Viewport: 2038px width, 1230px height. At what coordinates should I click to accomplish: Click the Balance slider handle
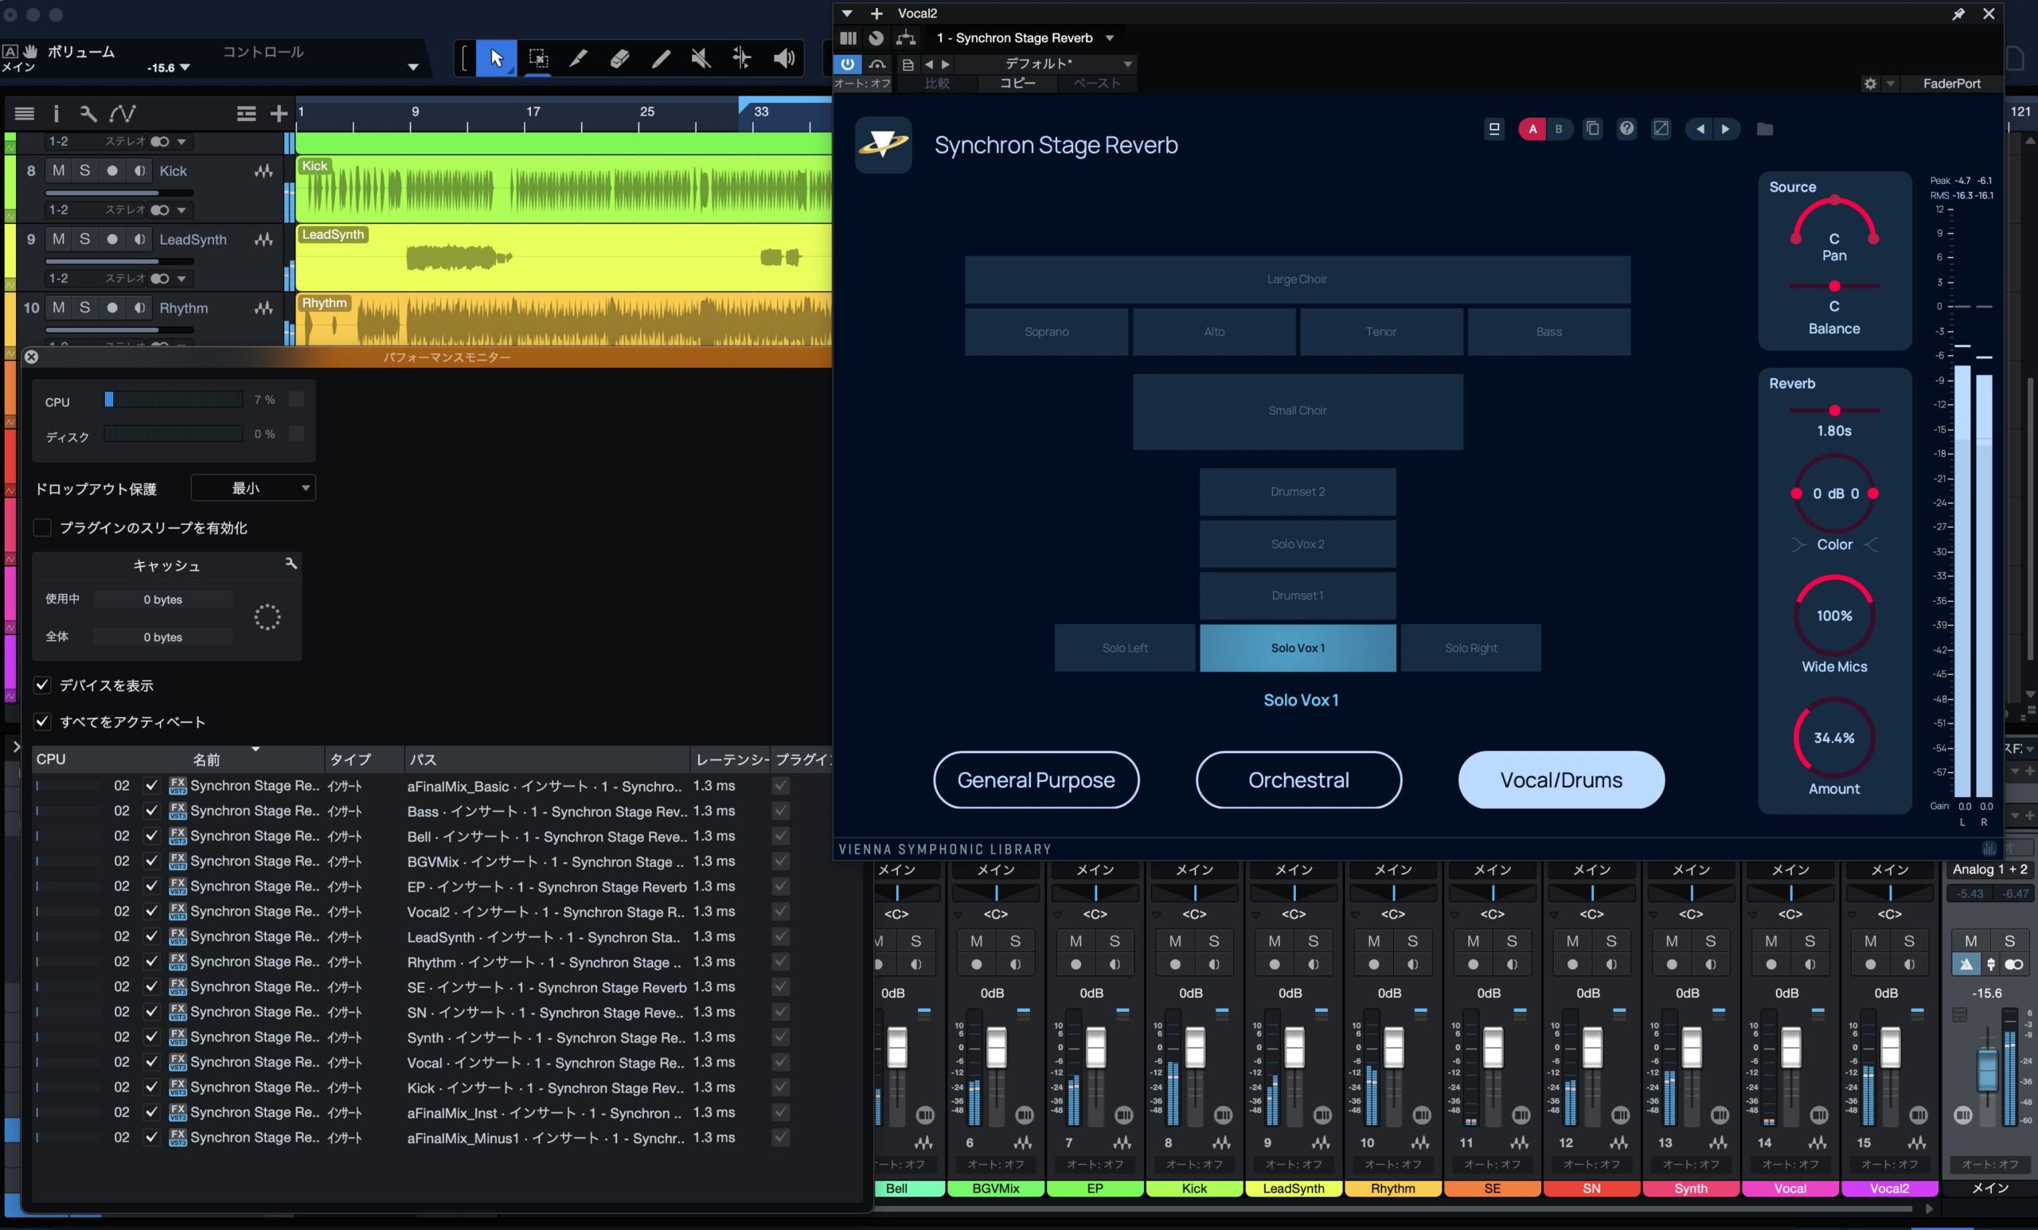(1834, 286)
